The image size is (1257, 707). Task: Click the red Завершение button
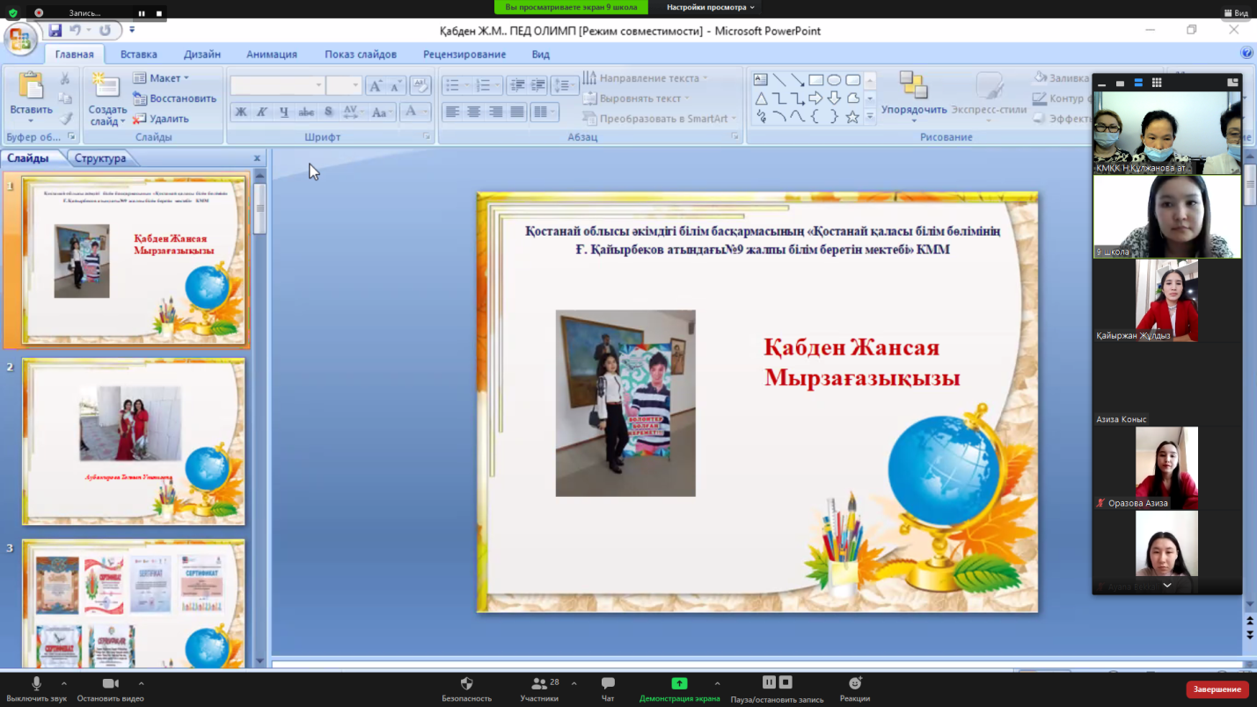point(1217,689)
